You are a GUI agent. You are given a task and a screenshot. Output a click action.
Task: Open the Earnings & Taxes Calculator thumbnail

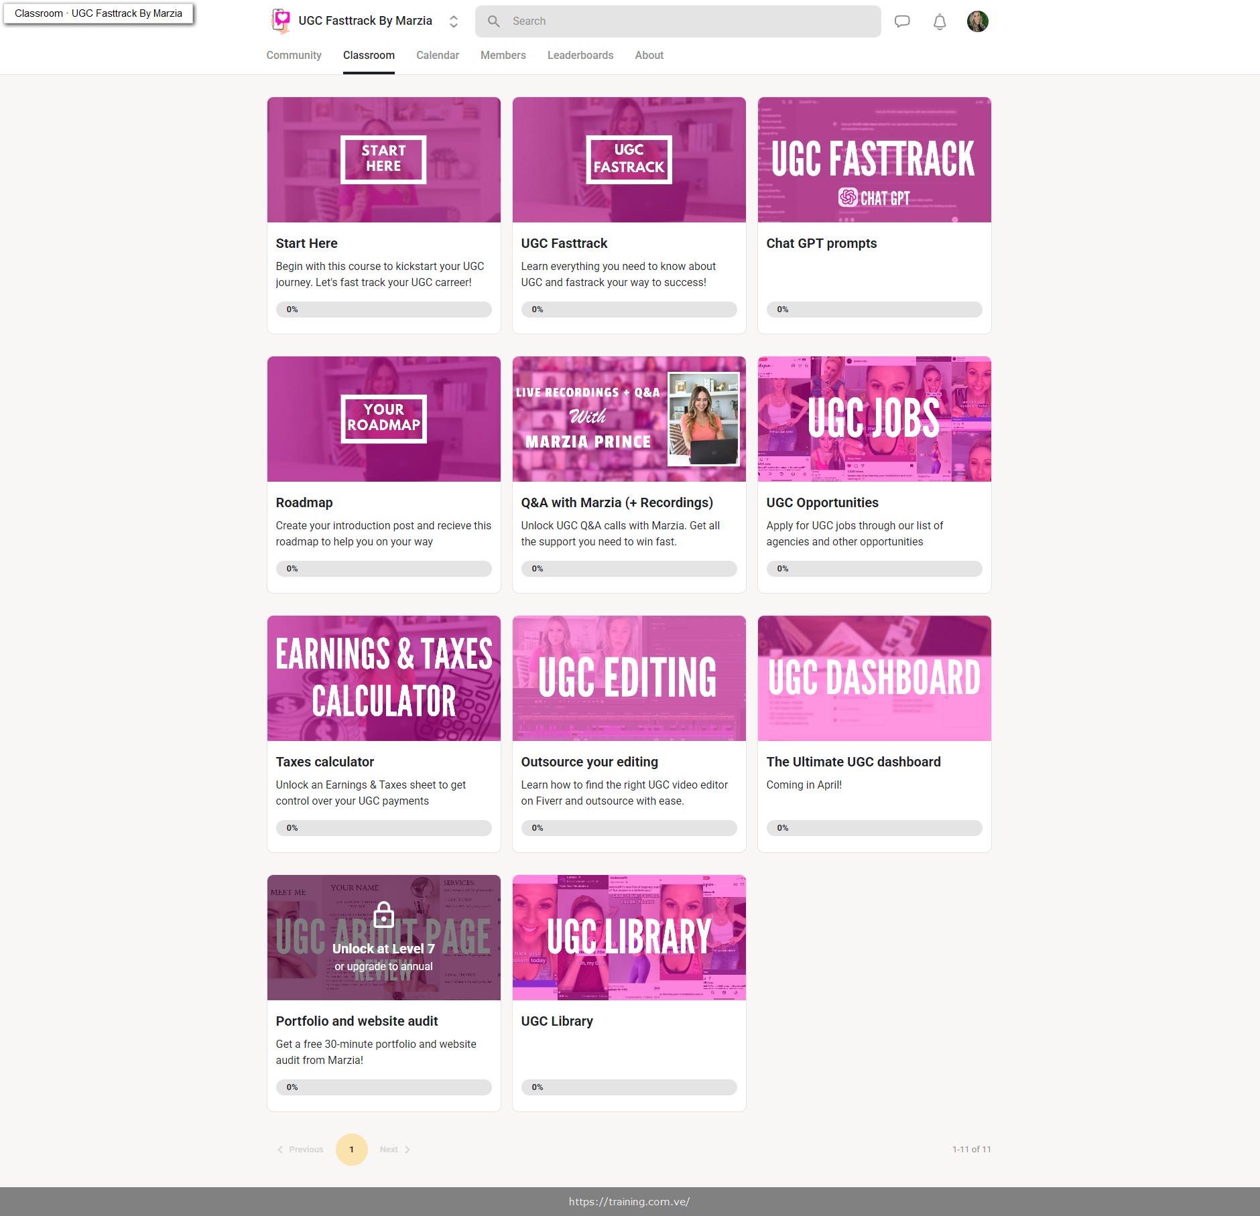tap(383, 678)
